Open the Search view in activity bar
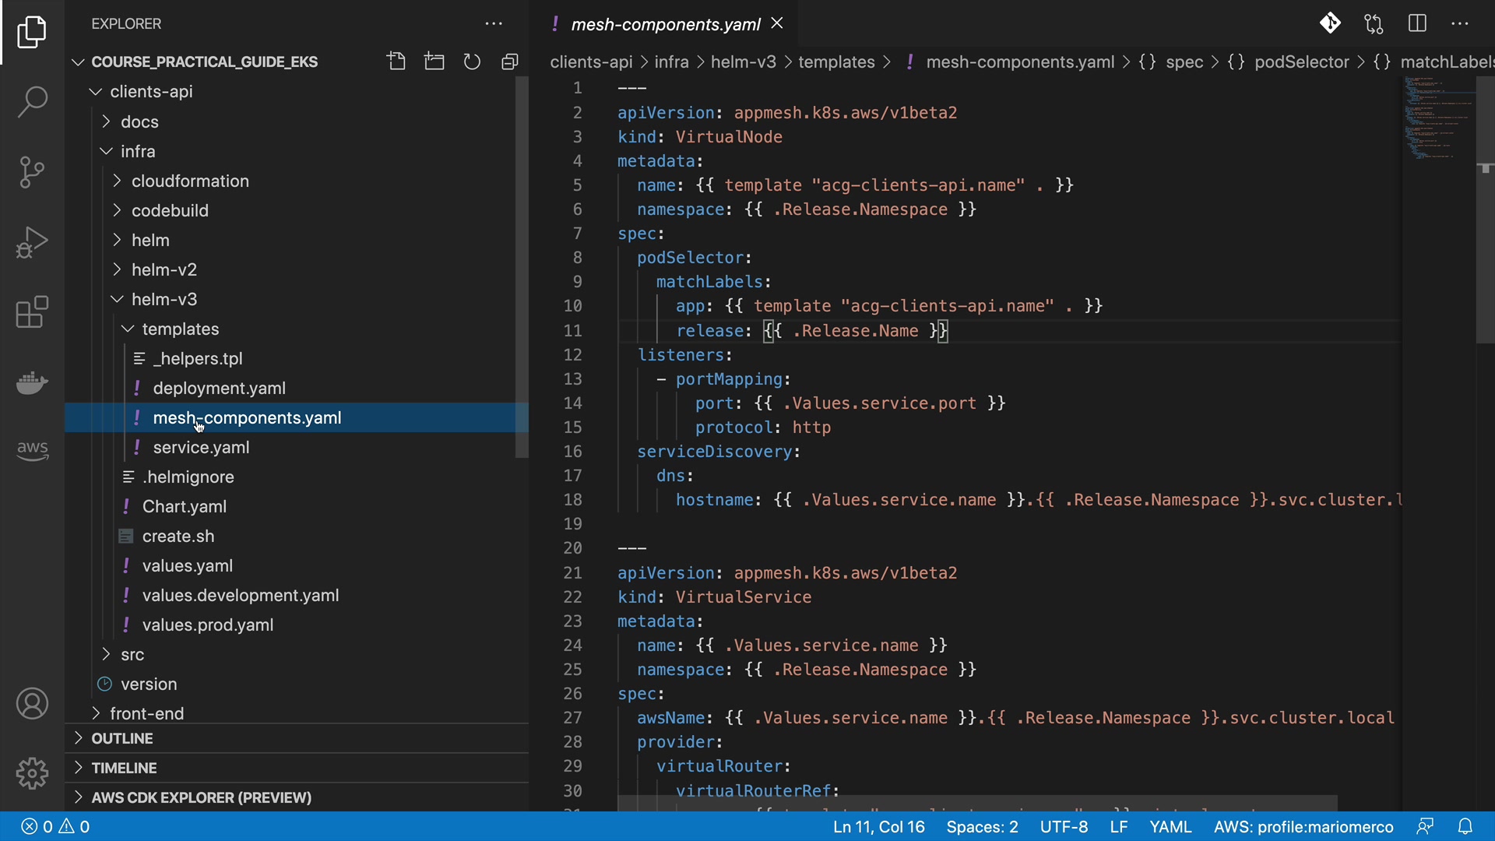1495x841 pixels. tap(32, 102)
